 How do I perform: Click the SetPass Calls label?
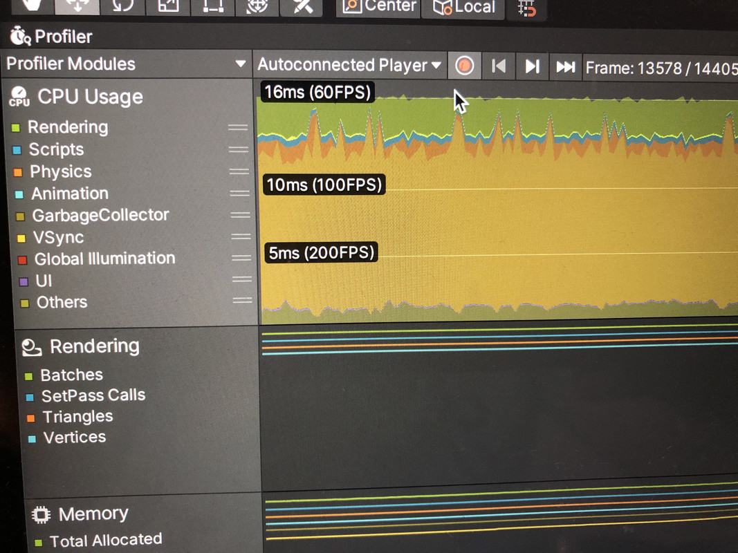tap(93, 395)
